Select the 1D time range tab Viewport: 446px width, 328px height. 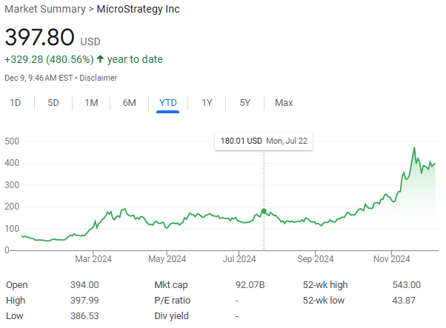click(x=16, y=103)
